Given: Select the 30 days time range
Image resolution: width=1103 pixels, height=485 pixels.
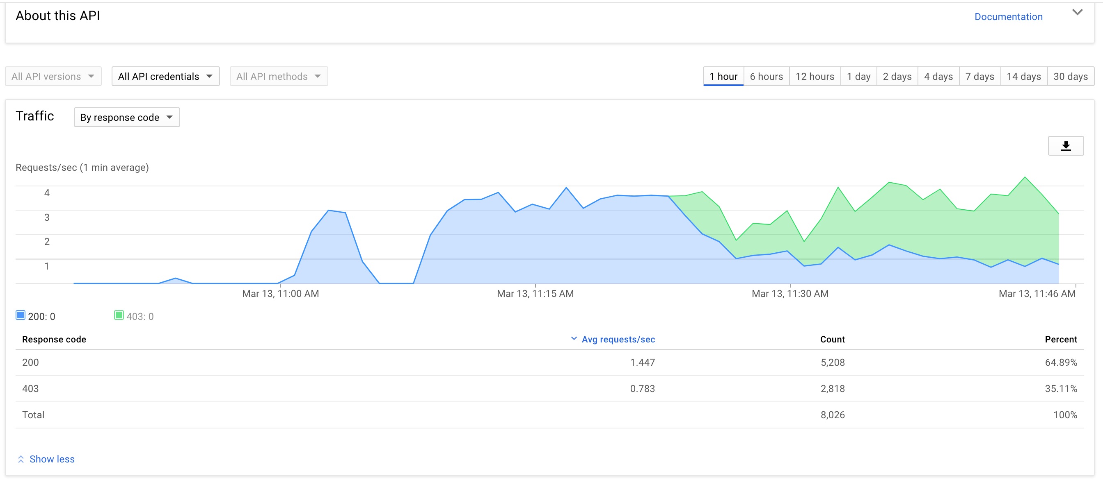Looking at the screenshot, I should click(1071, 76).
